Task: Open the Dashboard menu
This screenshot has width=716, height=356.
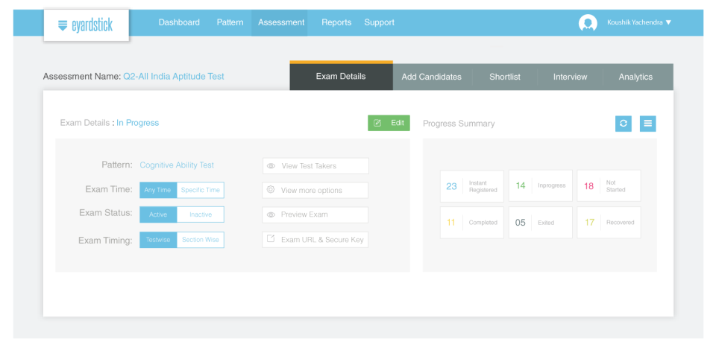Action: pos(179,22)
